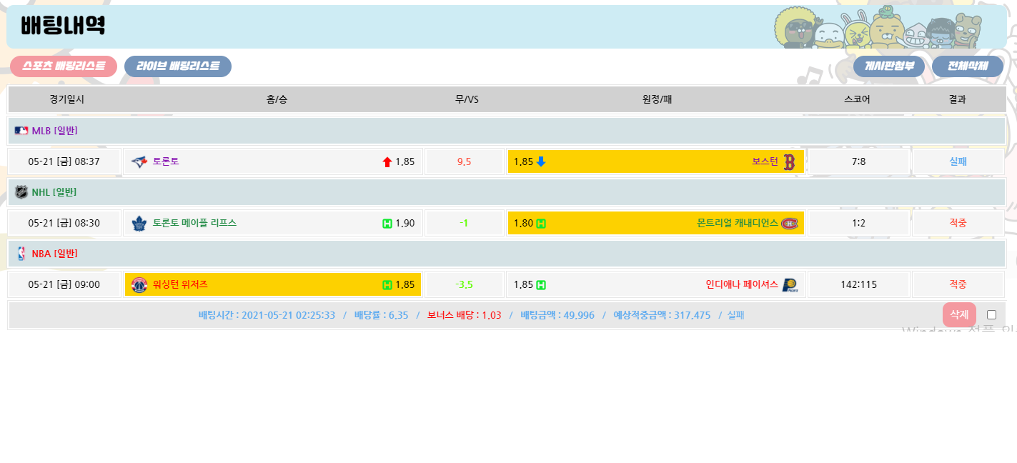This screenshot has width=1017, height=463.
Task: Select the 몬트리얼 캐내디언스 highlighted cell
Action: point(655,223)
